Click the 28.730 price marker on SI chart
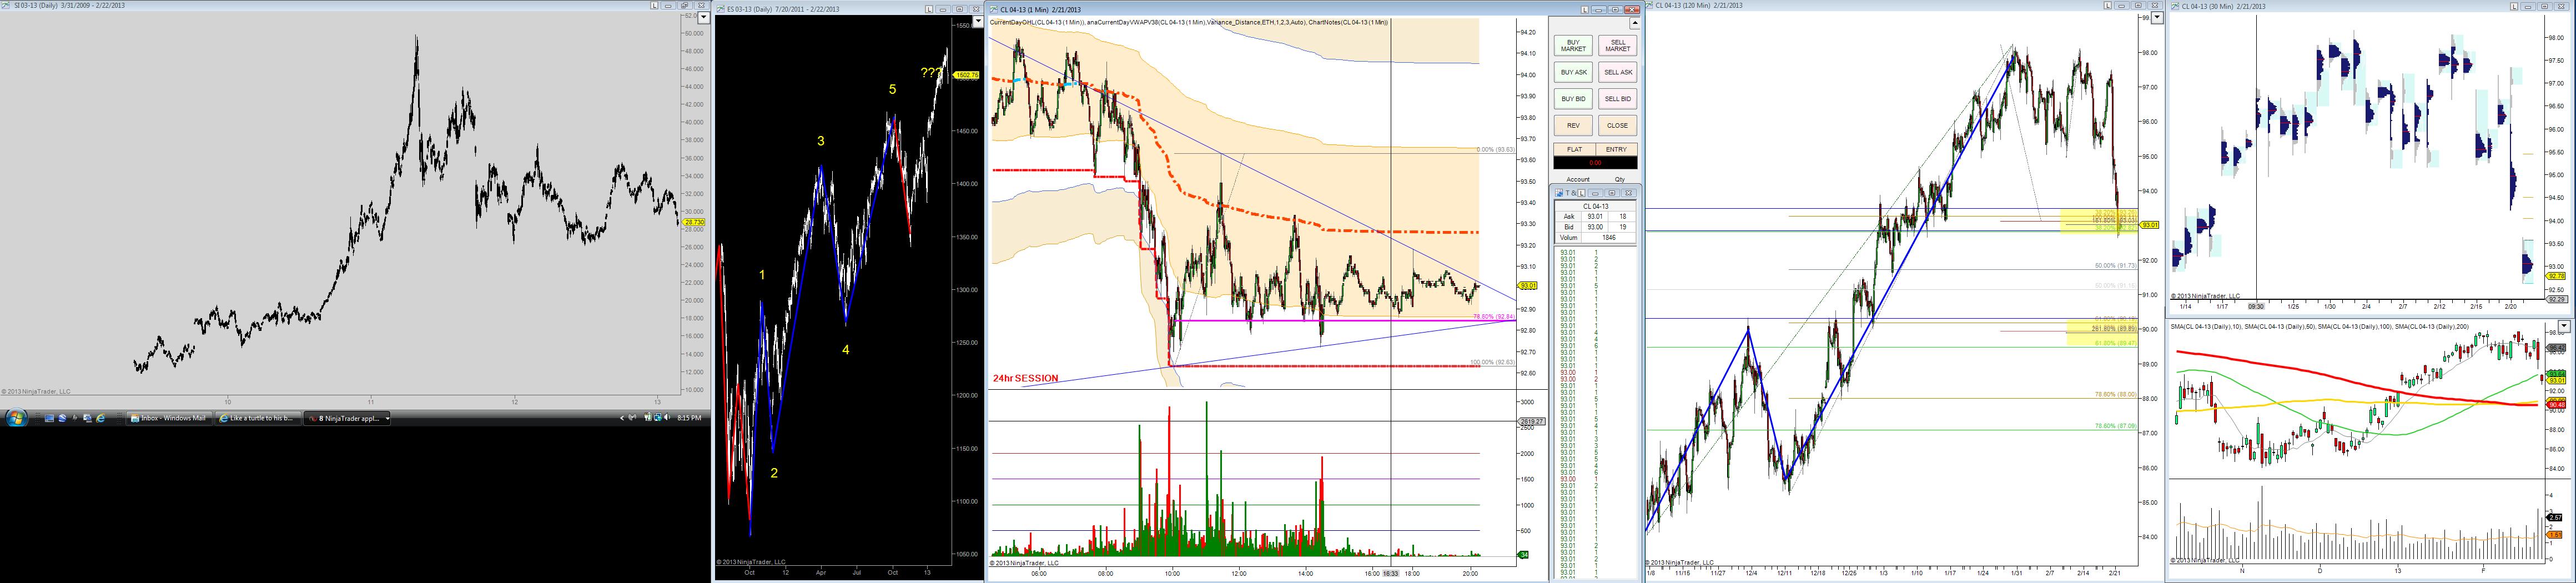The height and width of the screenshot is (583, 2576). (695, 222)
